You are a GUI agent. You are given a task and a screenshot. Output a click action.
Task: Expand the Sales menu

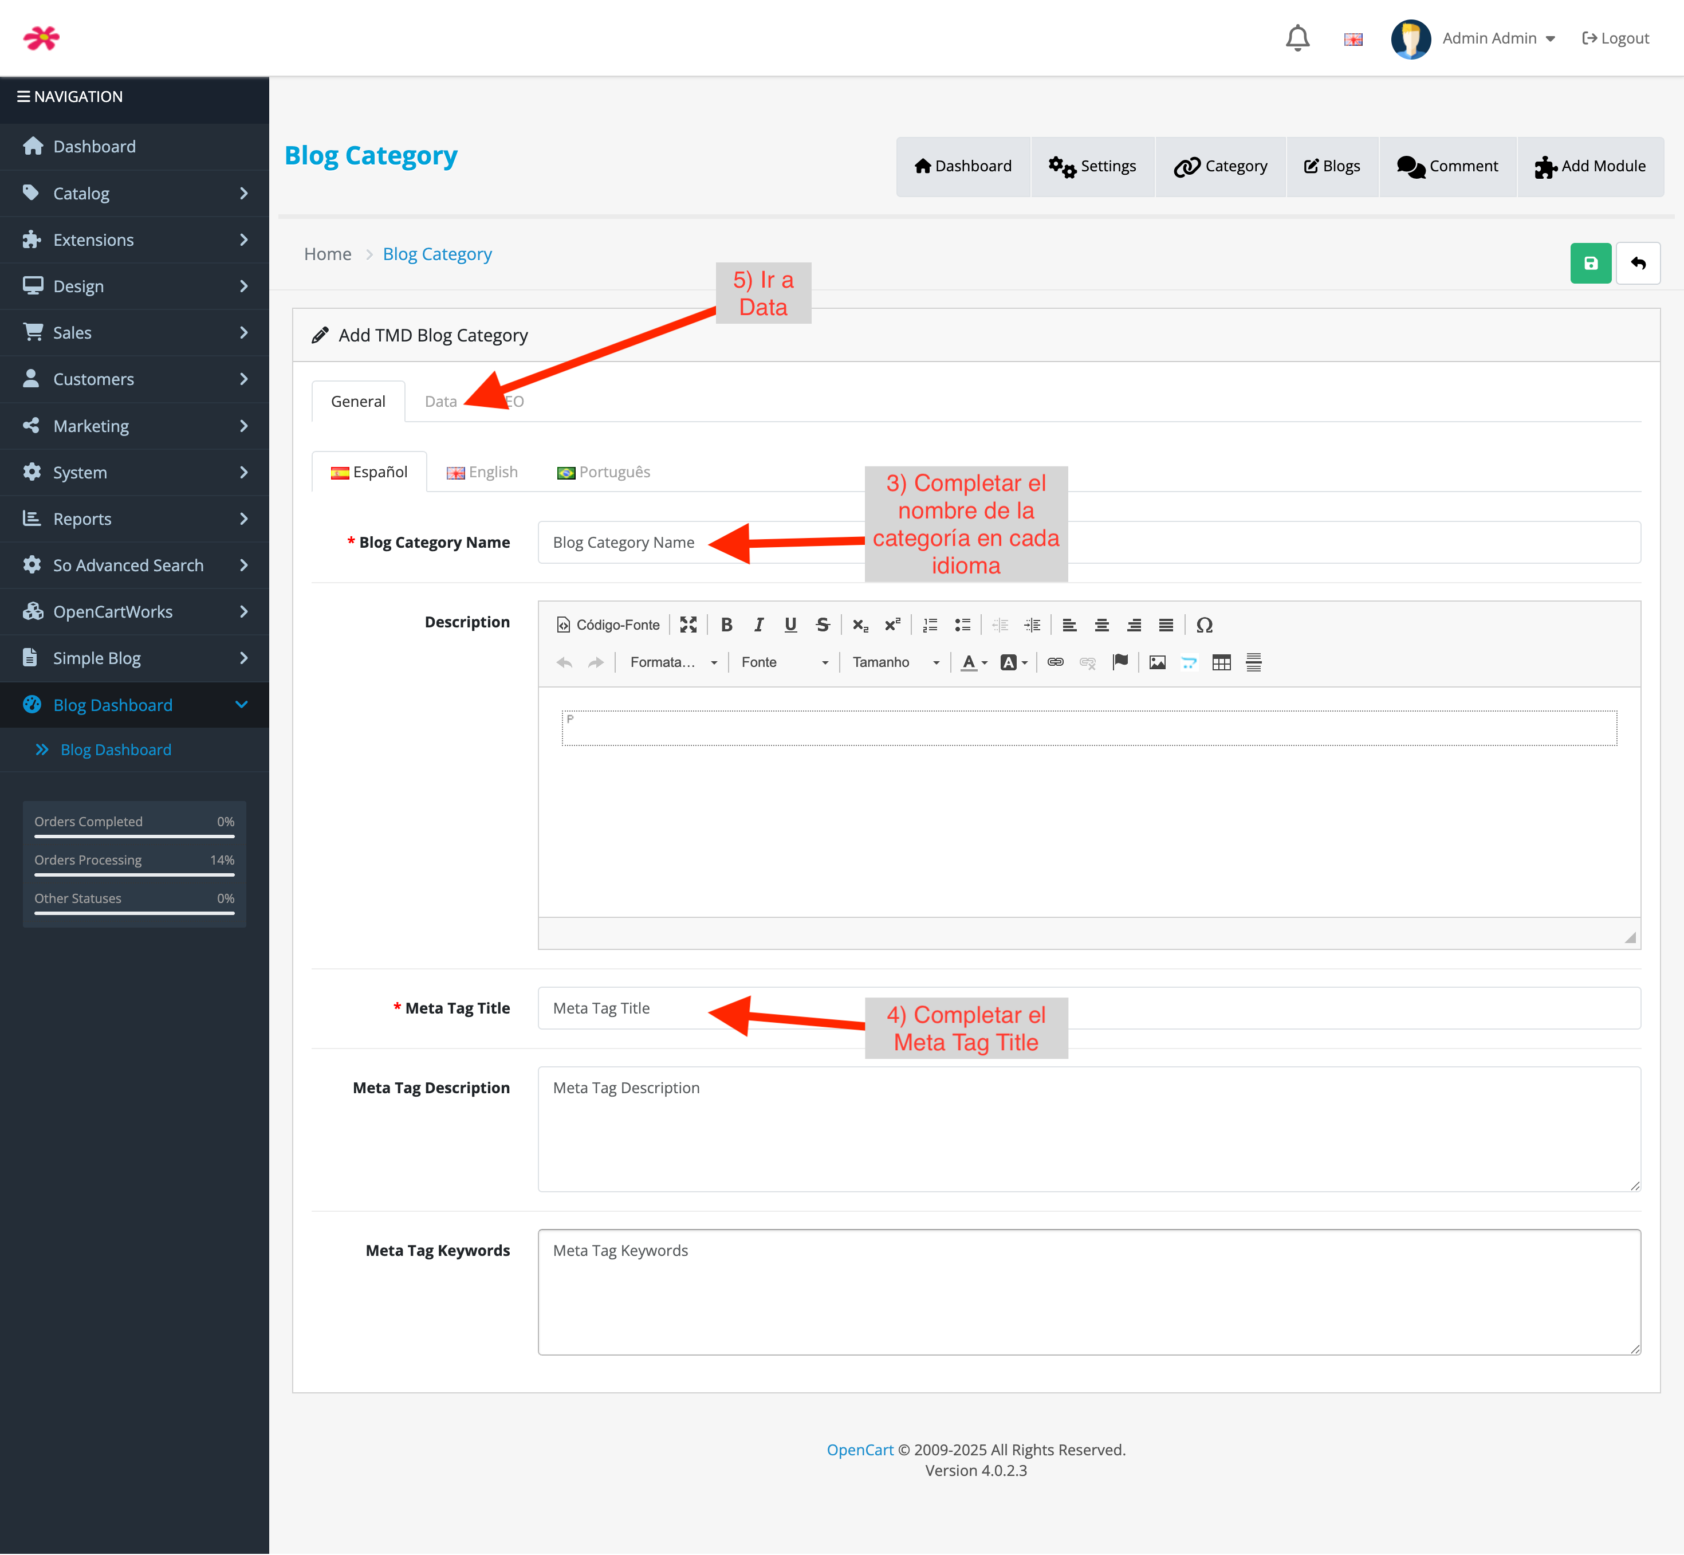pos(135,332)
